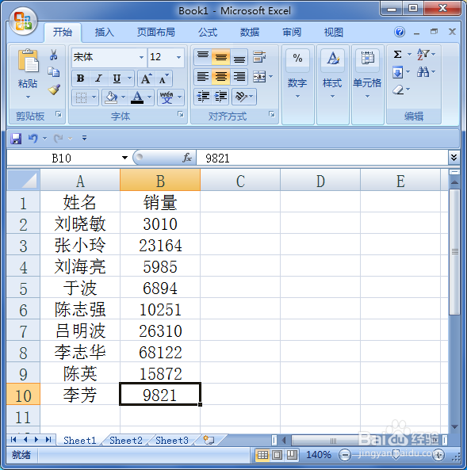Screen dimensions: 467x470
Task: Open the 数据 ribbon tab
Action: click(x=250, y=32)
